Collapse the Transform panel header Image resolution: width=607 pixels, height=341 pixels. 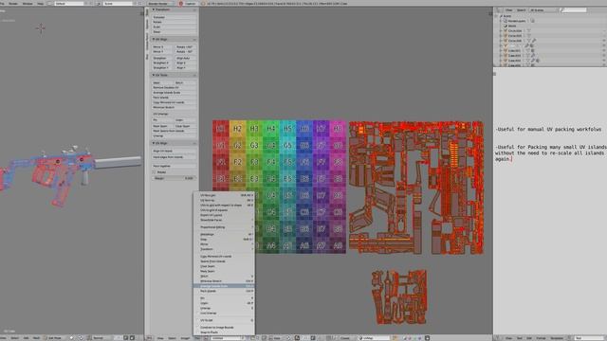point(174,9)
